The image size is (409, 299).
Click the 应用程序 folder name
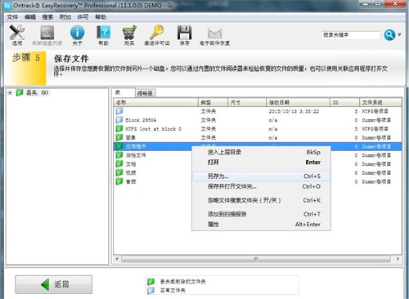tap(136, 146)
